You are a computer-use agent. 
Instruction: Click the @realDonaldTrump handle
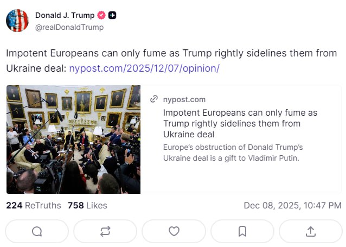coord(69,27)
